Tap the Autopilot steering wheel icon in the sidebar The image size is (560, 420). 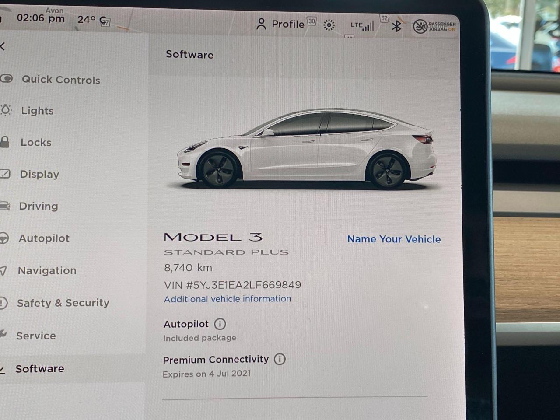click(3, 238)
